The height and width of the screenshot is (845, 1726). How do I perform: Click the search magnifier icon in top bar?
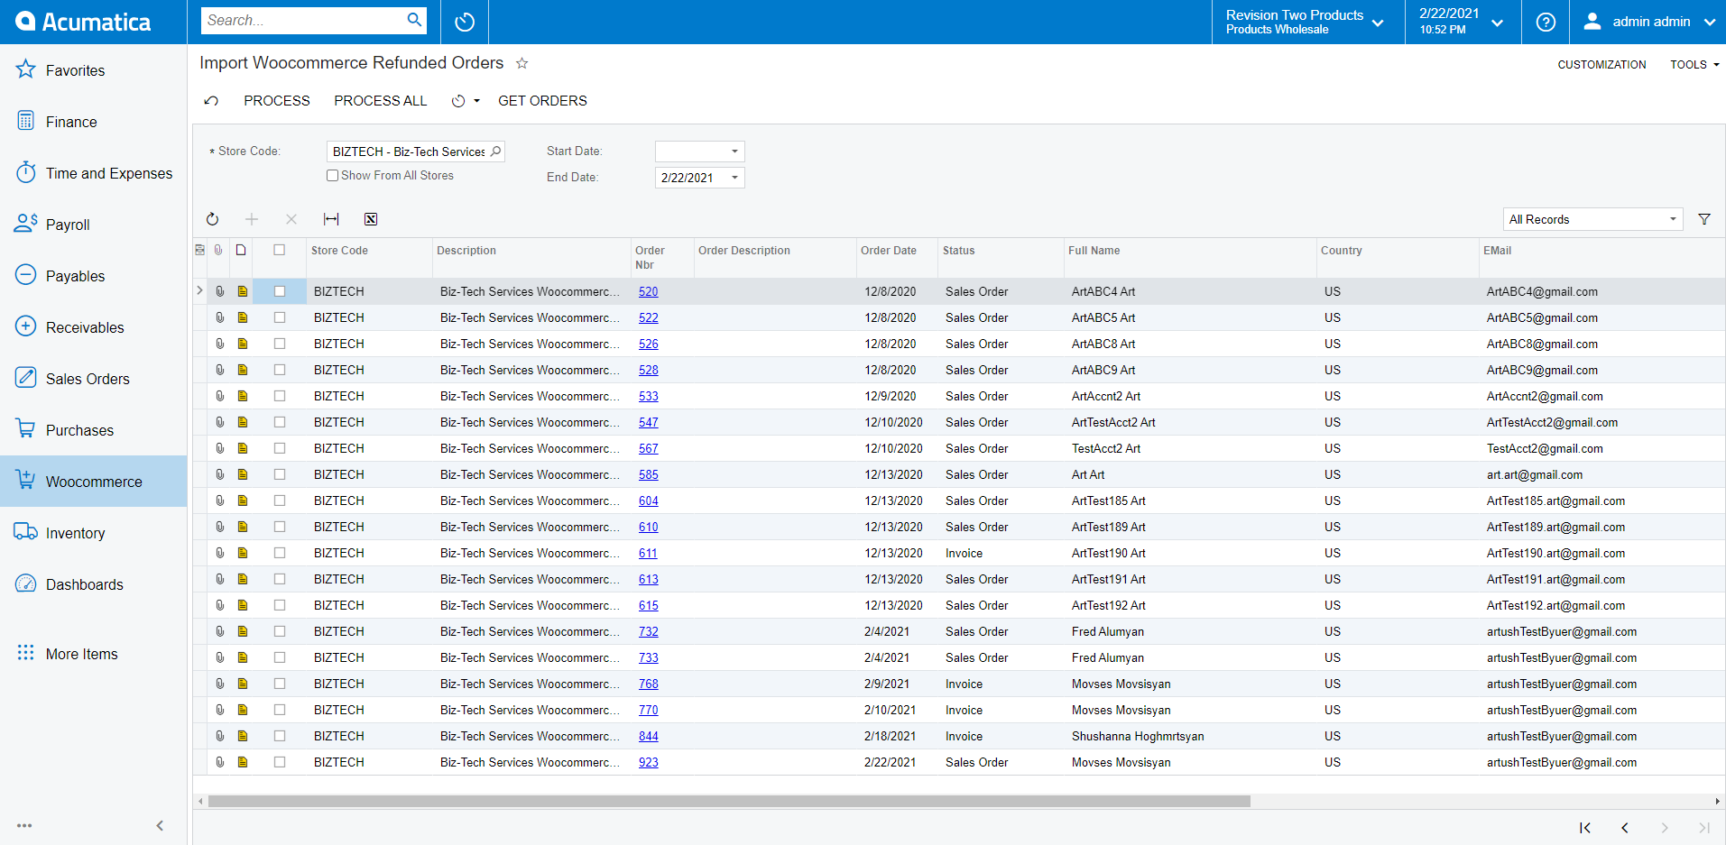point(414,20)
